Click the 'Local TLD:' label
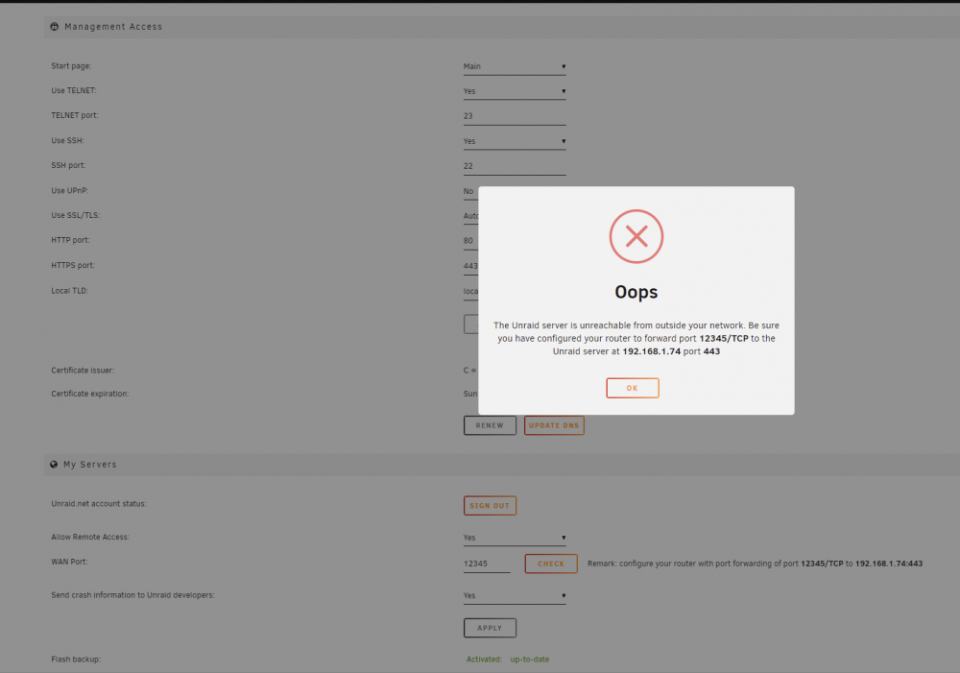The image size is (960, 673). pos(70,291)
